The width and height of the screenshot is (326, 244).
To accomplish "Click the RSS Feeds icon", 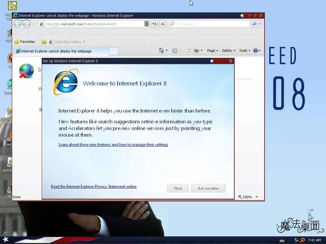I will pyautogui.click(x=175, y=51).
